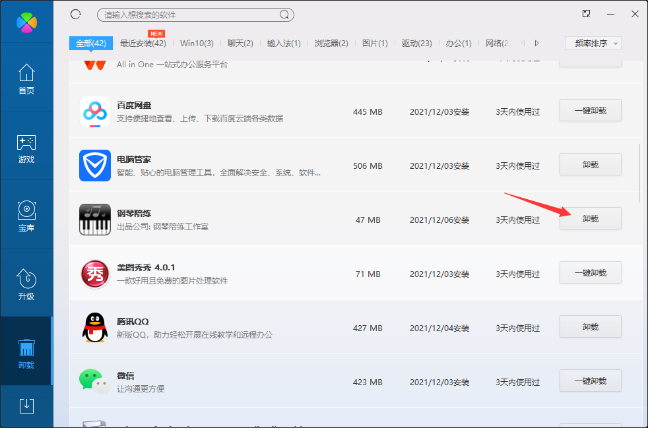Click the 423 MB size value
The height and width of the screenshot is (428, 648).
click(368, 382)
